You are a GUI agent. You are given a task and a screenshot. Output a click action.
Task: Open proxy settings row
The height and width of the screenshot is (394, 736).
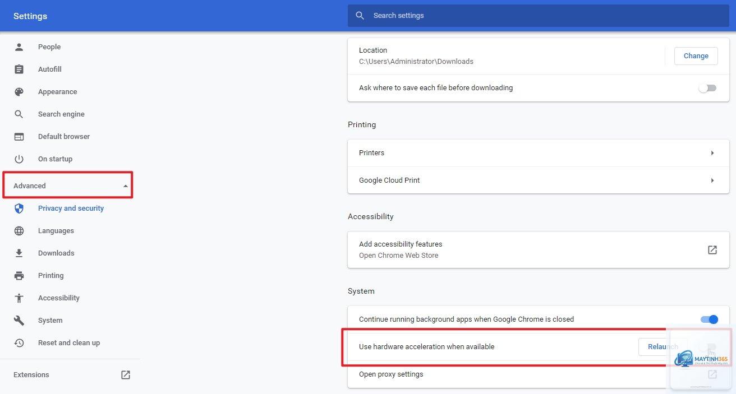coord(538,374)
